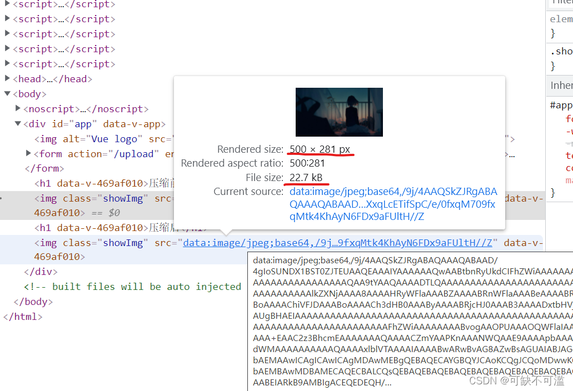
Task: Click the .sho selector in Styles pane
Action: click(x=561, y=51)
